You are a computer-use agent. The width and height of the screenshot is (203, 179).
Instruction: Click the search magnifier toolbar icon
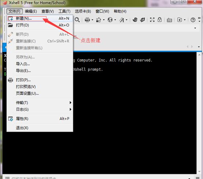coord(77,20)
